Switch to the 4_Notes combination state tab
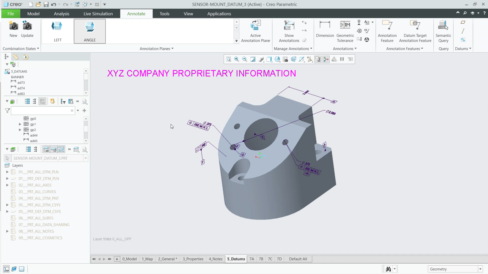Screen dimensions: 488x274 coord(216,259)
